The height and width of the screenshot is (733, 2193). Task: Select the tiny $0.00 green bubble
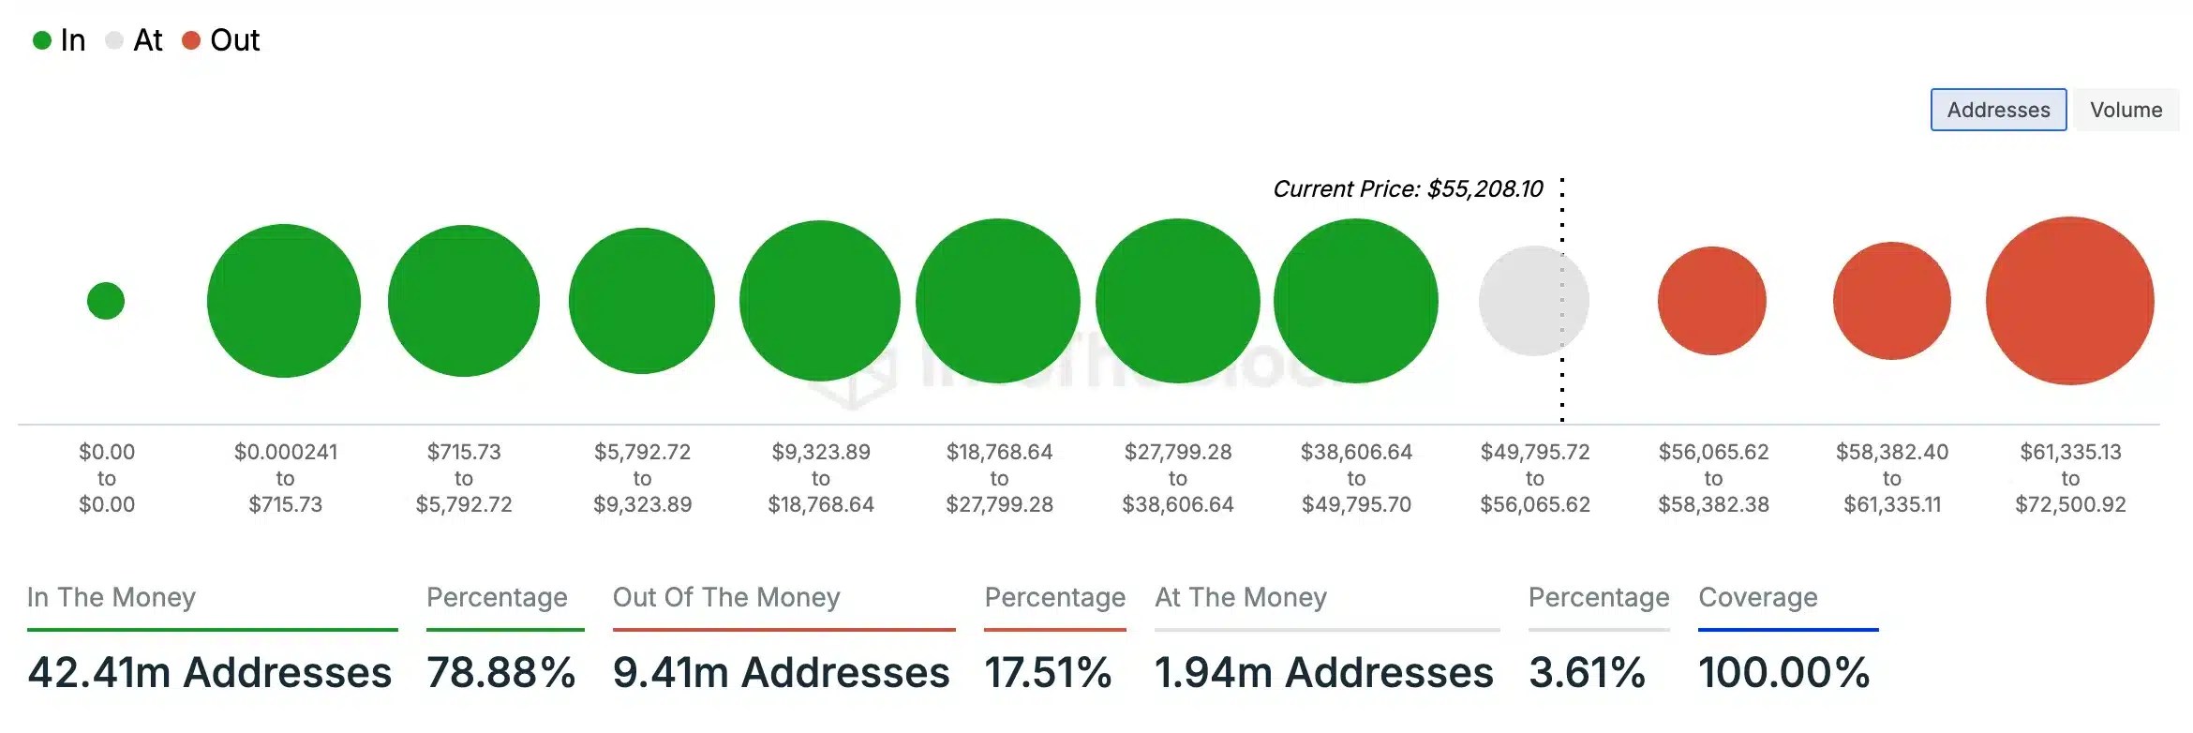(106, 301)
